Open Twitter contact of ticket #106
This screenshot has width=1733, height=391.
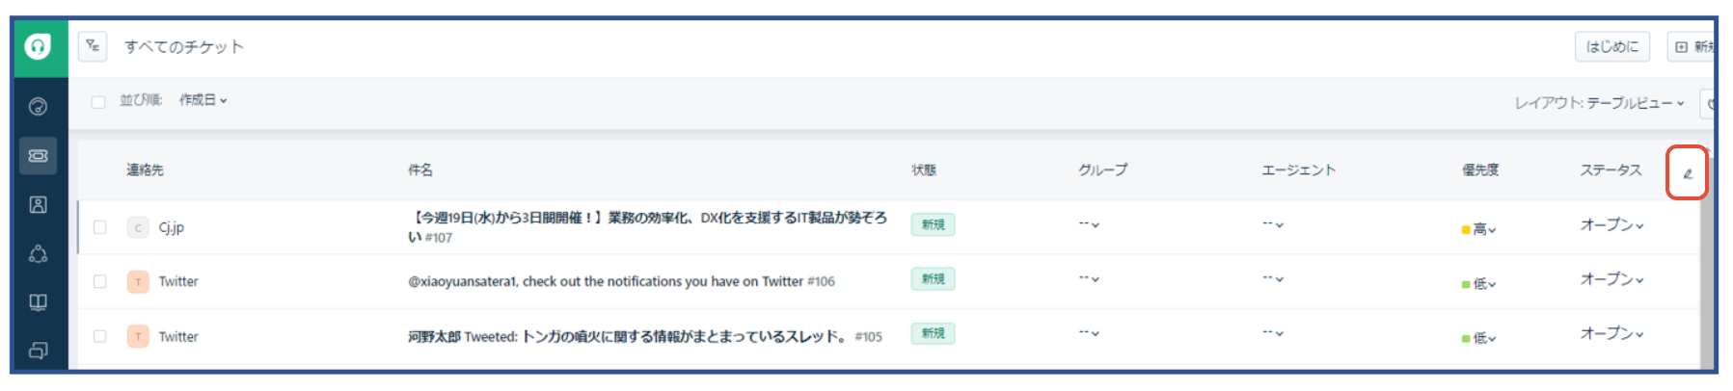(x=178, y=281)
